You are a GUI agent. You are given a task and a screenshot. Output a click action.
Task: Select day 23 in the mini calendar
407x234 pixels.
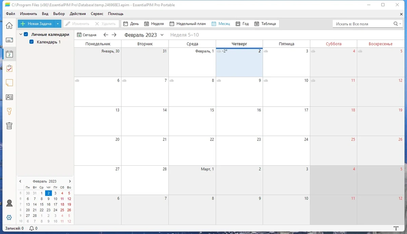point(49,210)
